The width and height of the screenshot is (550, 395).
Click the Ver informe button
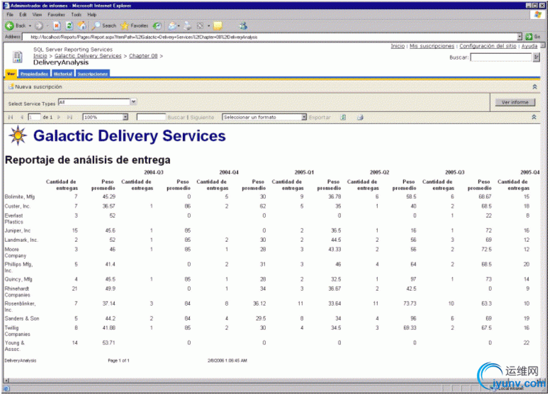[515, 102]
